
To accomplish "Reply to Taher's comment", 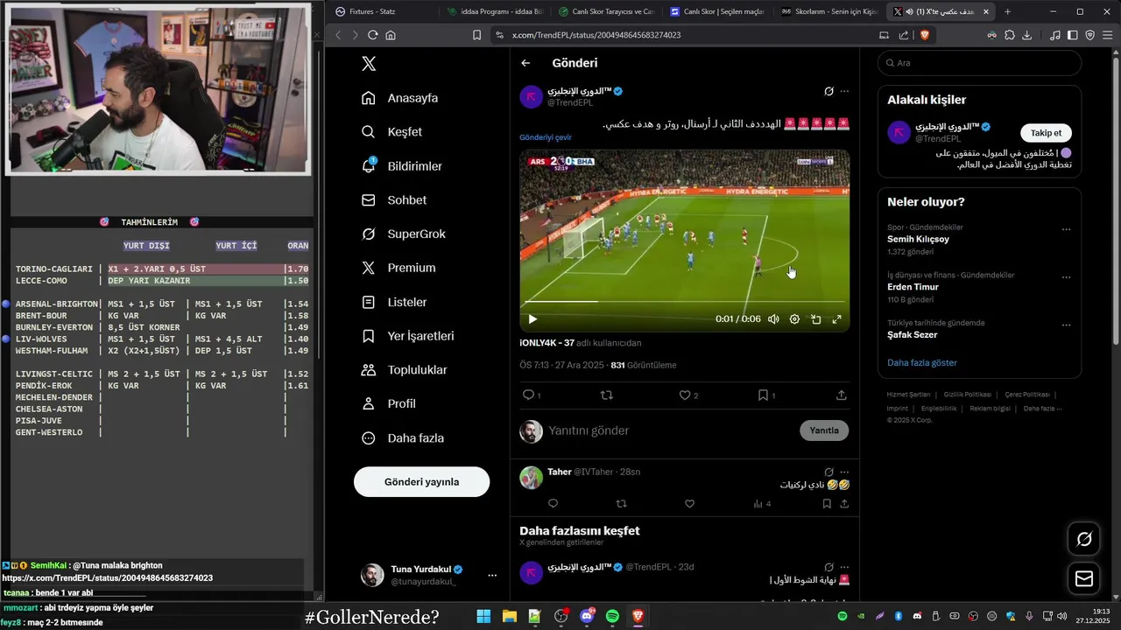I will coord(553,504).
